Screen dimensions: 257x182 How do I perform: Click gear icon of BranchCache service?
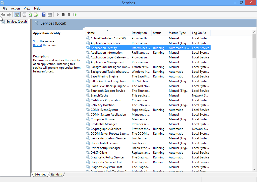(88, 95)
